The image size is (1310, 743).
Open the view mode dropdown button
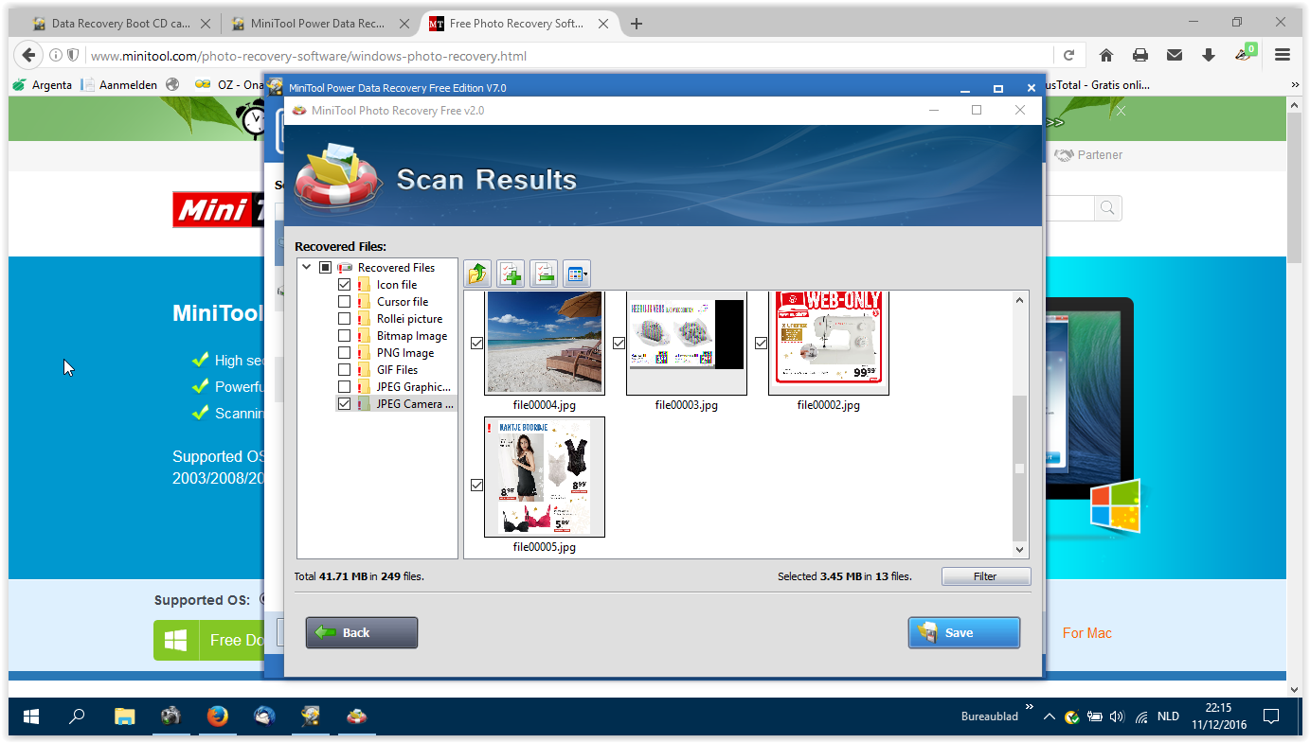[x=577, y=274]
